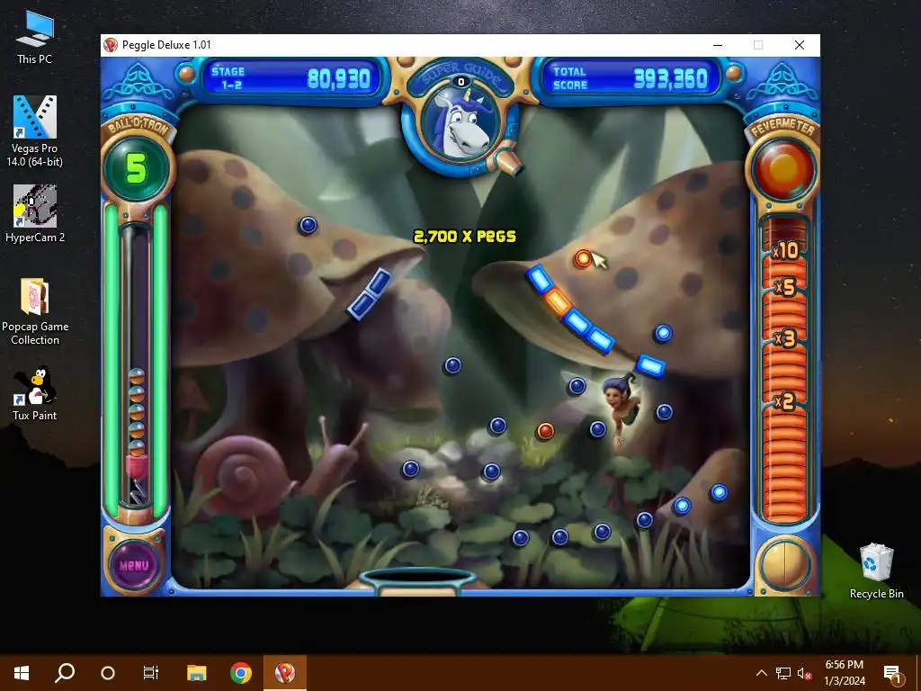The height and width of the screenshot is (691, 921).
Task: Click the x10 fever multiplier marker
Action: point(785,251)
